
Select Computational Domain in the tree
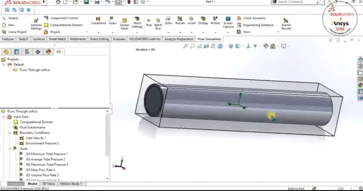pos(36,122)
